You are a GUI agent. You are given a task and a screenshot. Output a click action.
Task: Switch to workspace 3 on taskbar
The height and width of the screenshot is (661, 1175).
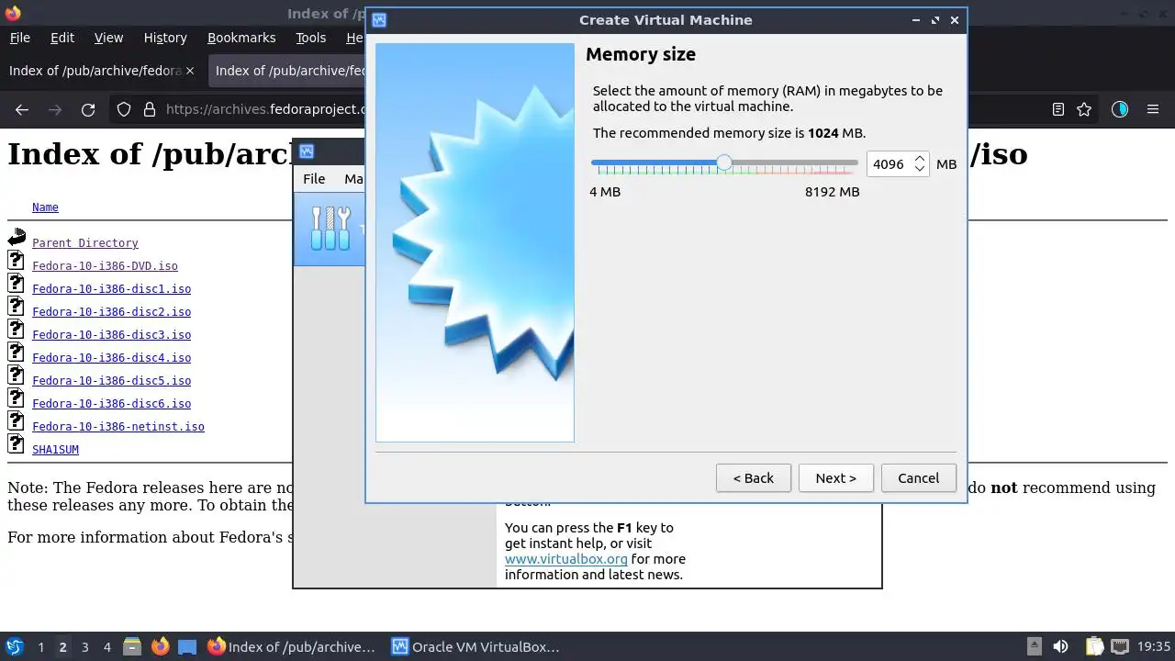tap(84, 646)
